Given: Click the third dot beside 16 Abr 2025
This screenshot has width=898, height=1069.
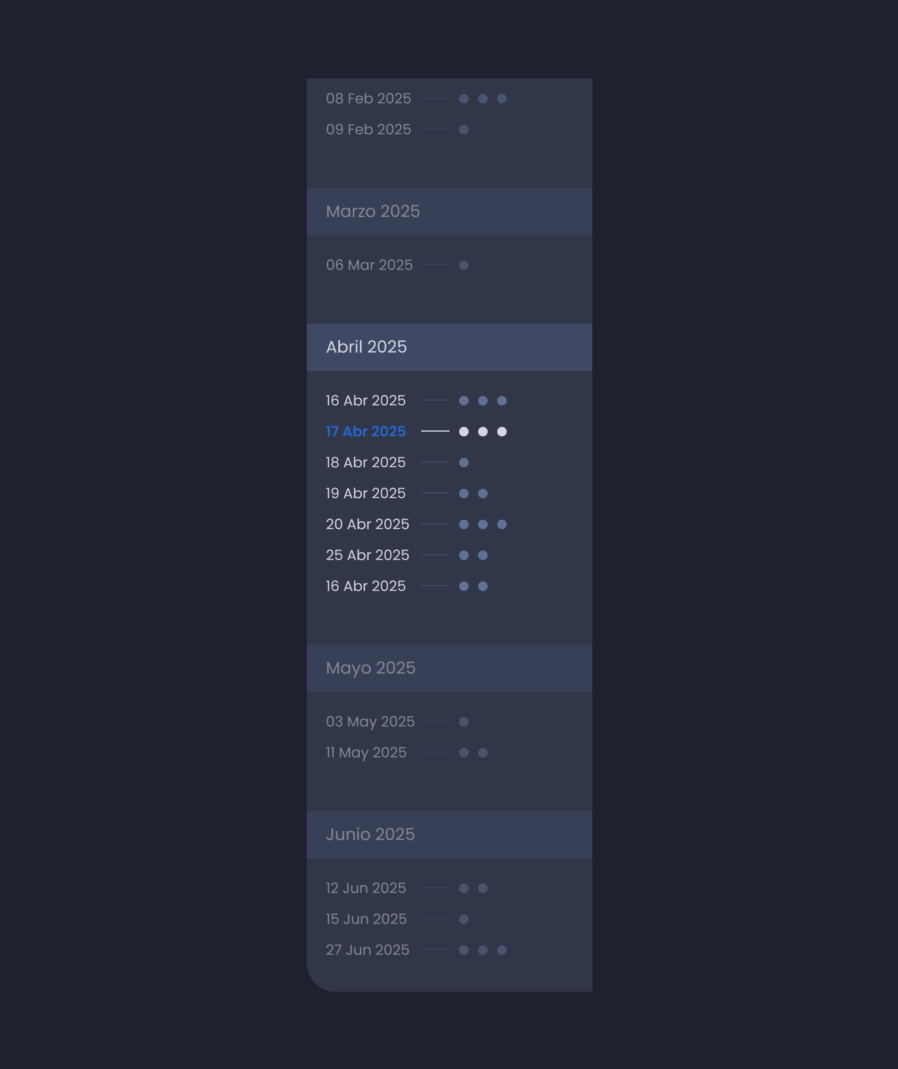Looking at the screenshot, I should tap(503, 400).
